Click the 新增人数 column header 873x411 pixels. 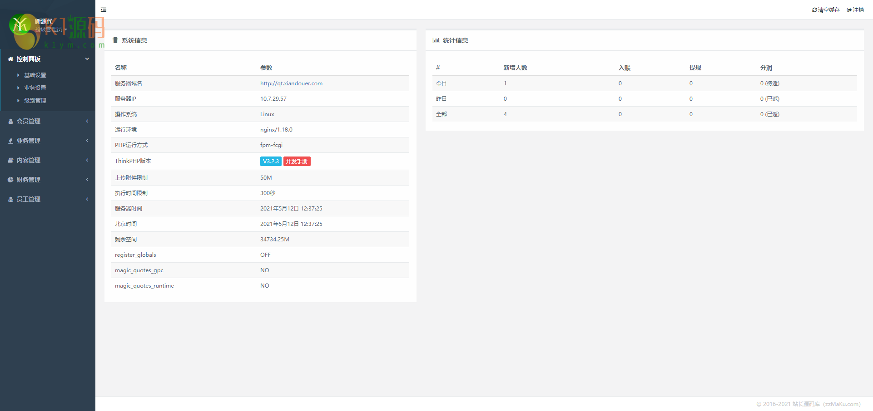(516, 68)
